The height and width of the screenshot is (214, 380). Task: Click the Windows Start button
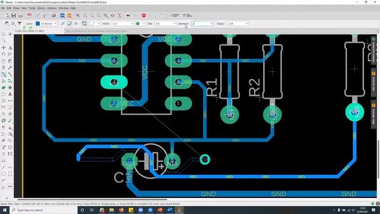(5, 210)
